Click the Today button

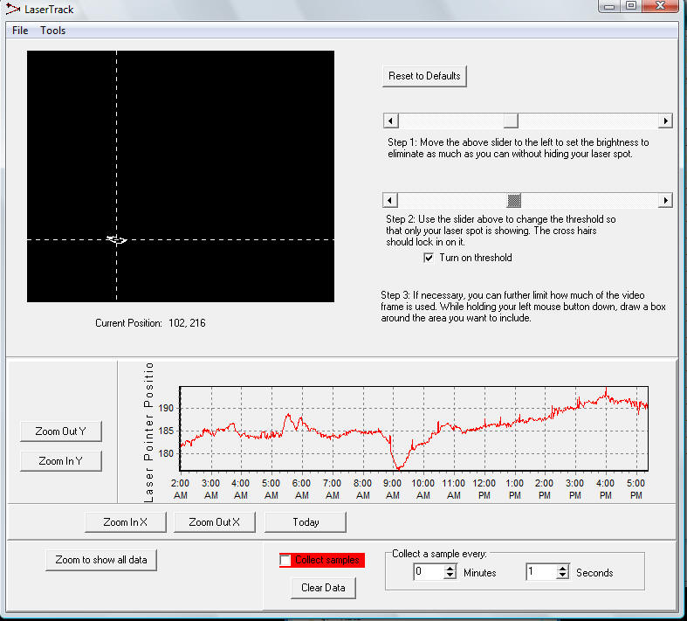tap(306, 522)
